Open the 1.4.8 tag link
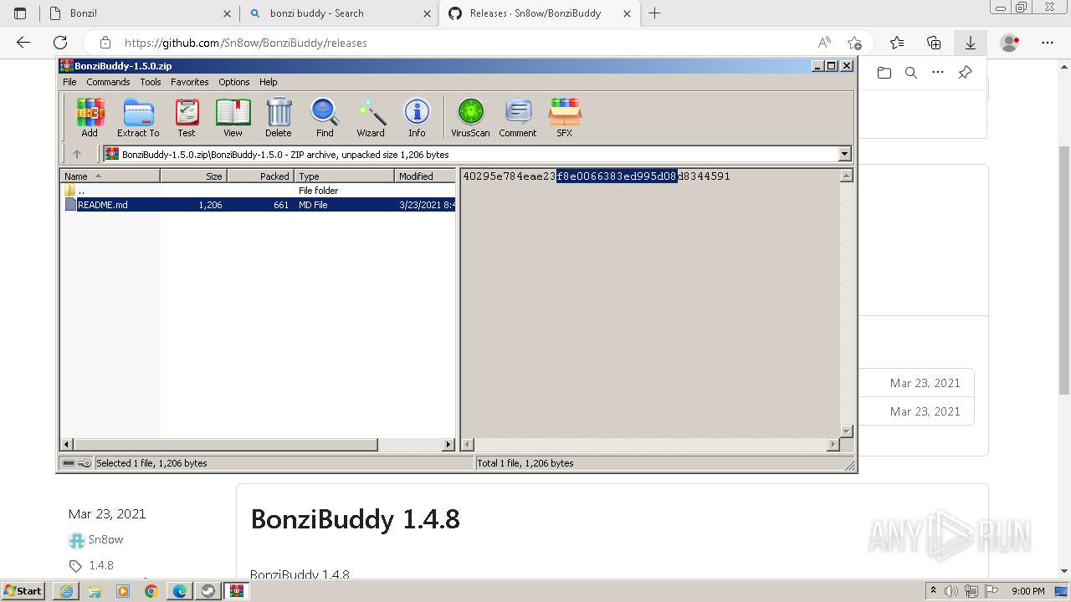 click(x=101, y=565)
